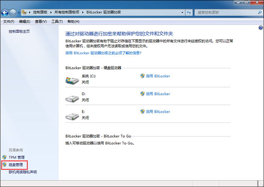Screen dimensions: 264x187
Task: Open TPM 管理 link
Action: point(17,158)
